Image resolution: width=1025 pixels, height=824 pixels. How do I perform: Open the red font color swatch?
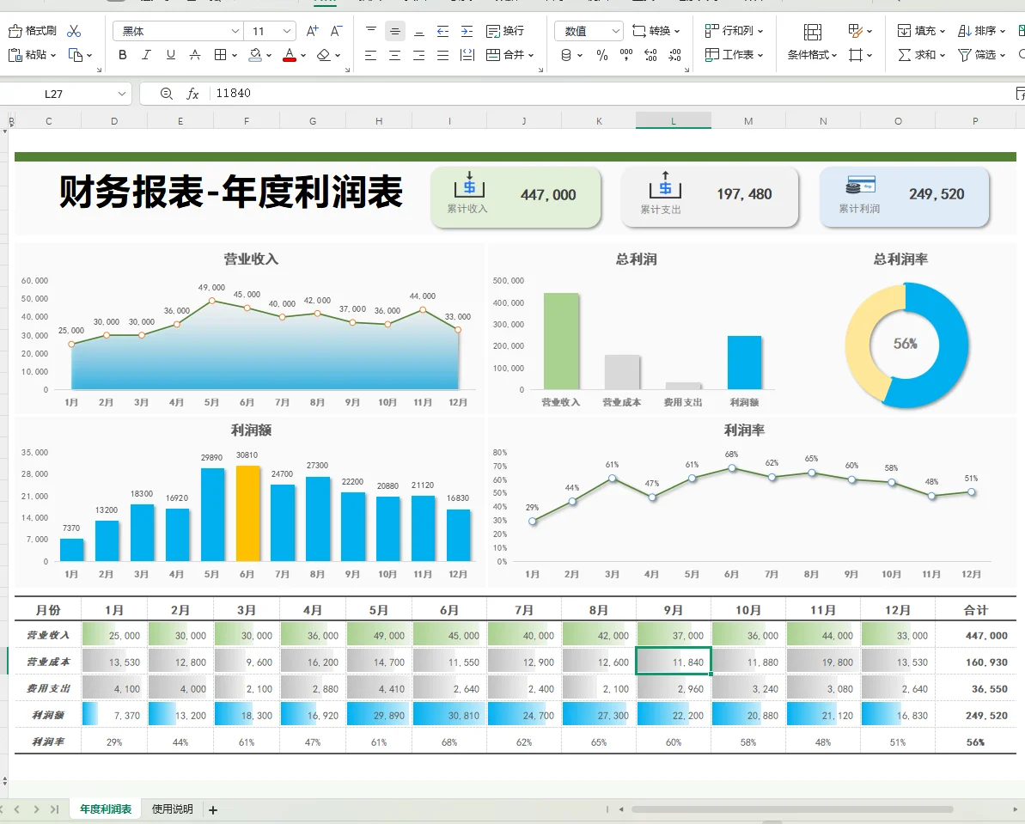(290, 55)
